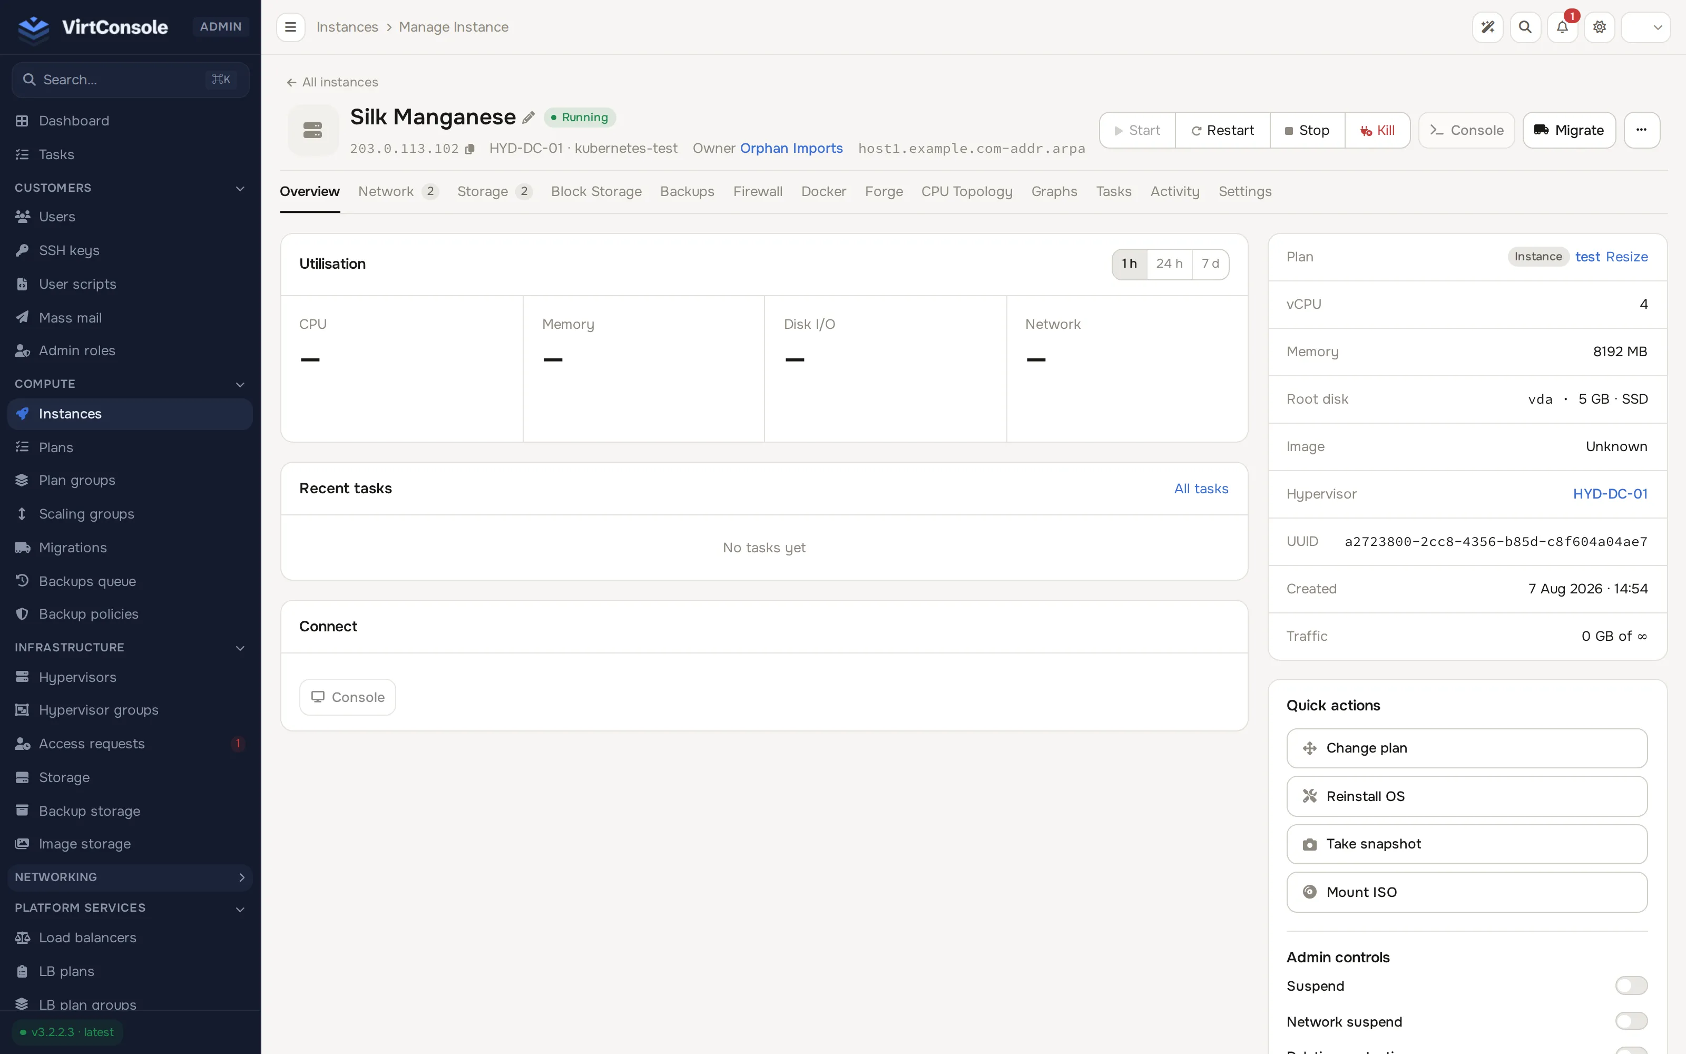Click the Reinstall OS quick action
The image size is (1686, 1054).
pyautogui.click(x=1466, y=796)
